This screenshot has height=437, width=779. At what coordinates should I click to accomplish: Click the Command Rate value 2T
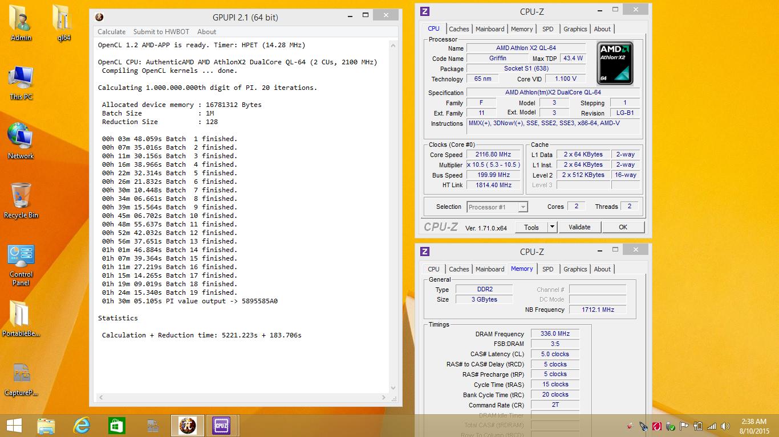[555, 405]
